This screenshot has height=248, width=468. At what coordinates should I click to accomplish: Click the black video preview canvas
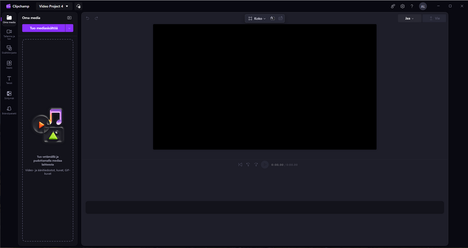tap(265, 86)
